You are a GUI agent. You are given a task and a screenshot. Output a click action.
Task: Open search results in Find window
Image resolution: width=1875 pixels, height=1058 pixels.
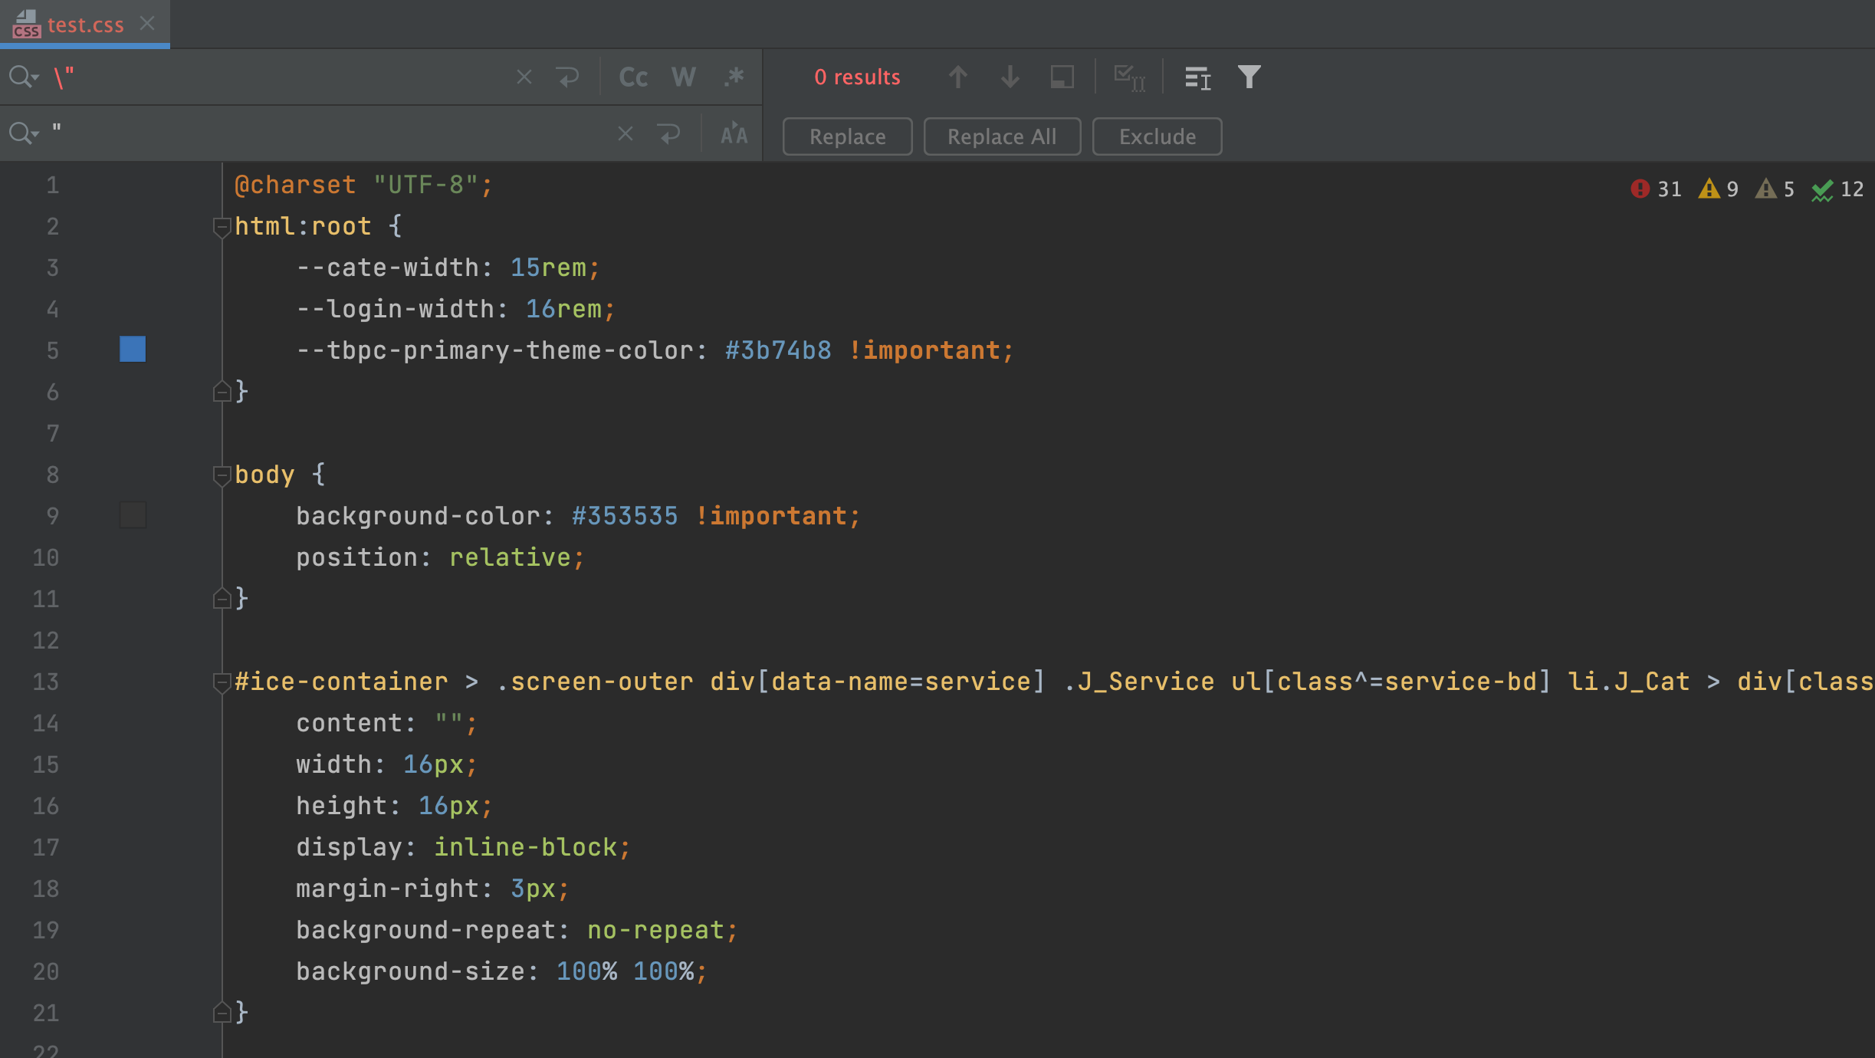(1197, 77)
